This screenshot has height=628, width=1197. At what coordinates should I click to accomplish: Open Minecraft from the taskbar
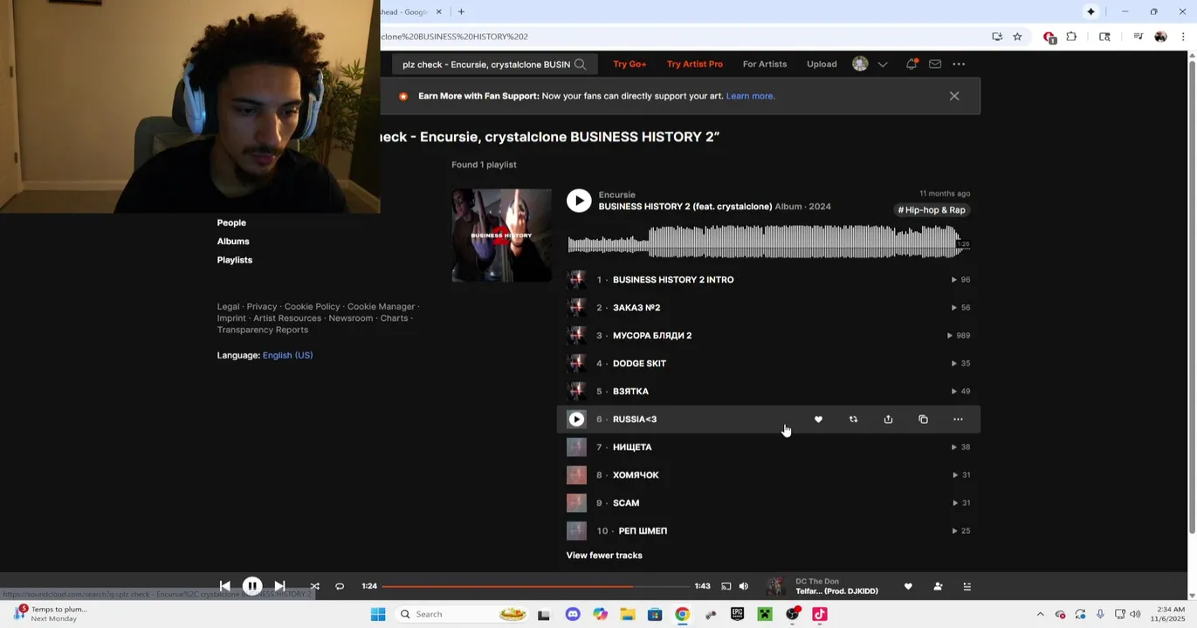[765, 614]
